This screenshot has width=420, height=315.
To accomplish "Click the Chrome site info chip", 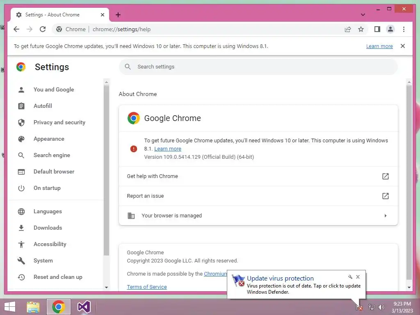I will coord(71,29).
